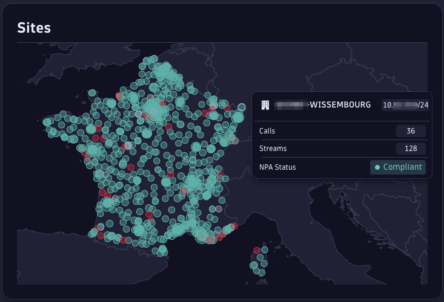Click the IP subnet badge ending in /24
This screenshot has height=302, width=444.
[405, 105]
